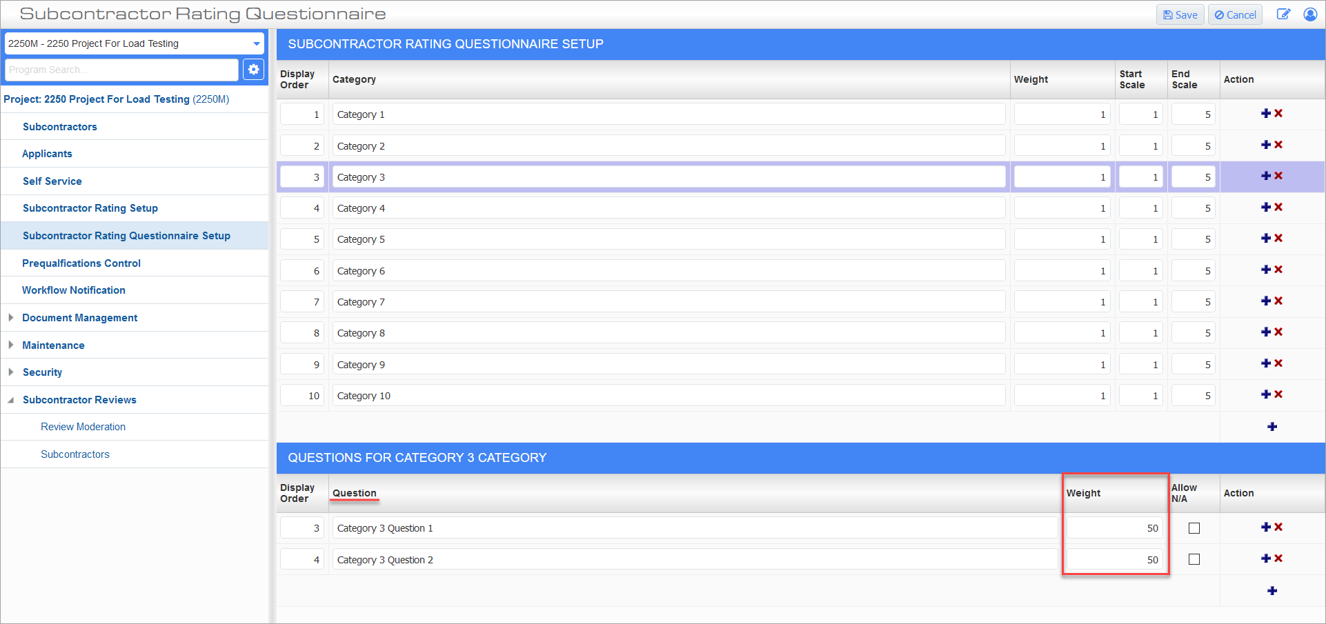Screen dimensions: 1326x624
Task: Insert a row after Category 5
Action: click(1265, 239)
